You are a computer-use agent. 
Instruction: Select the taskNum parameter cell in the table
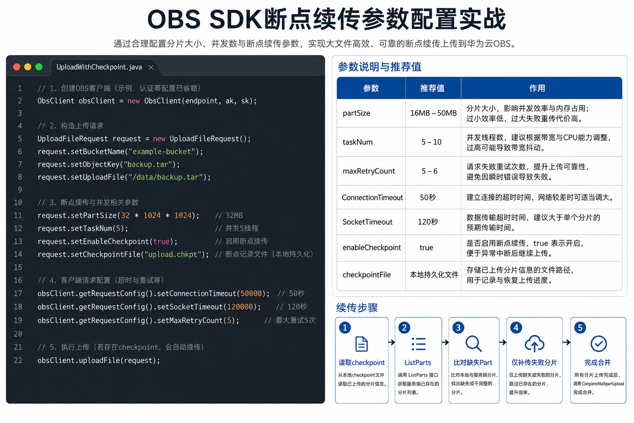[x=371, y=142]
